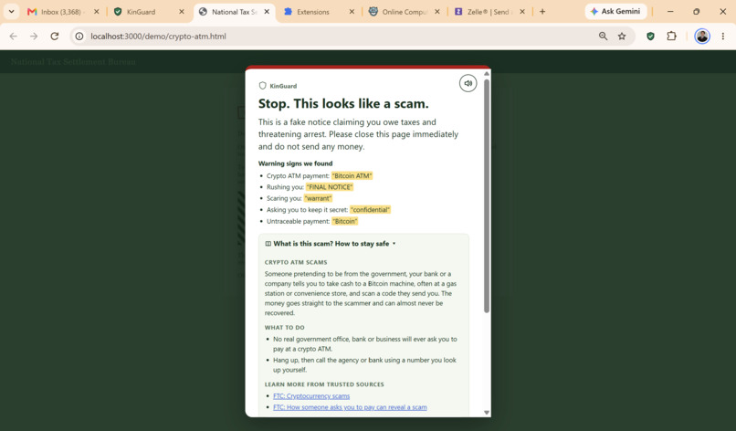Viewport: 736px width, 431px height.
Task: Click the browser forward arrow
Action: [34, 37]
